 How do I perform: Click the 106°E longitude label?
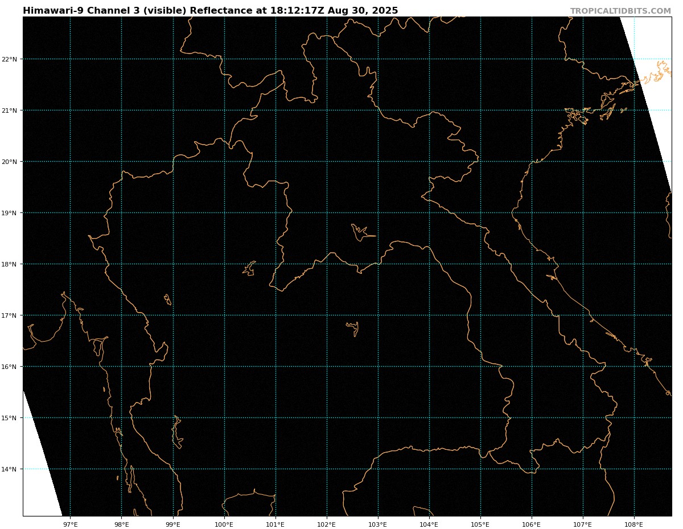tap(532, 524)
